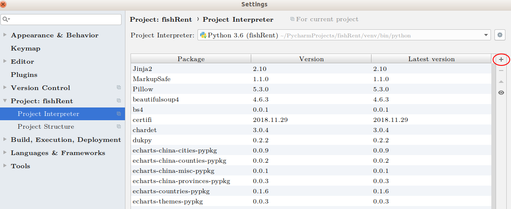Open the interpreter settings gear menu
The image size is (511, 209).
pyautogui.click(x=499, y=35)
